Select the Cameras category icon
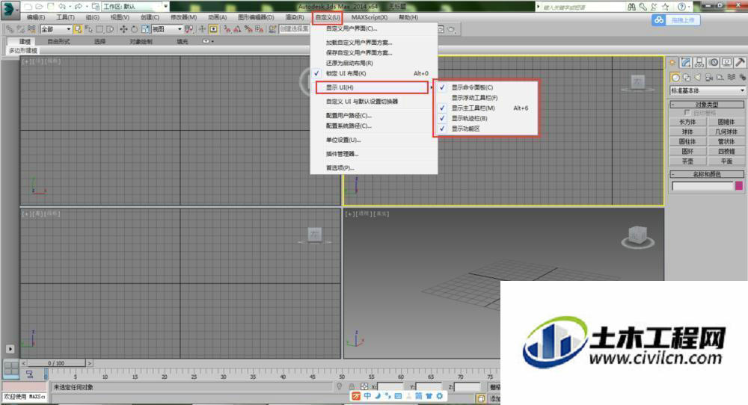Screen dimensions: 748x405 point(709,77)
